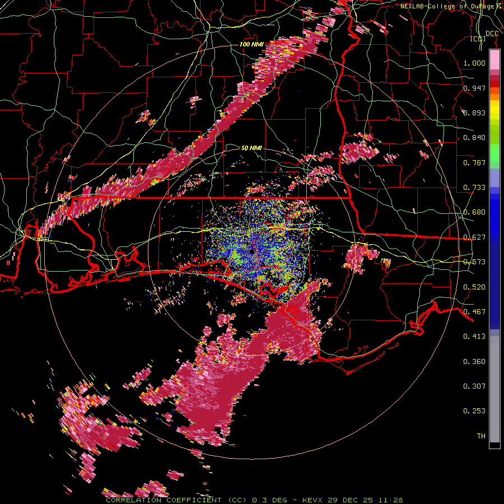Click the DCC product label
This screenshot has height=504, width=504.
tap(492, 34)
